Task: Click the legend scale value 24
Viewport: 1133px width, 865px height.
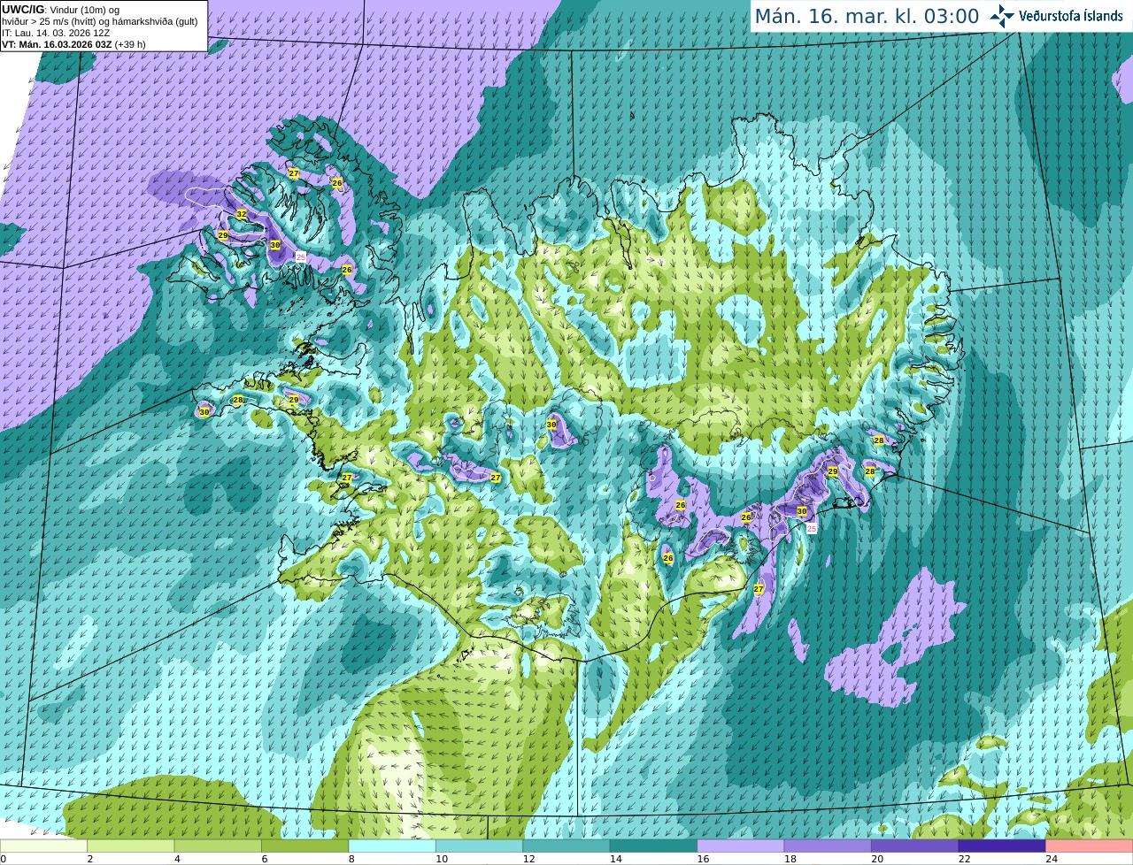Action: coord(1052,859)
